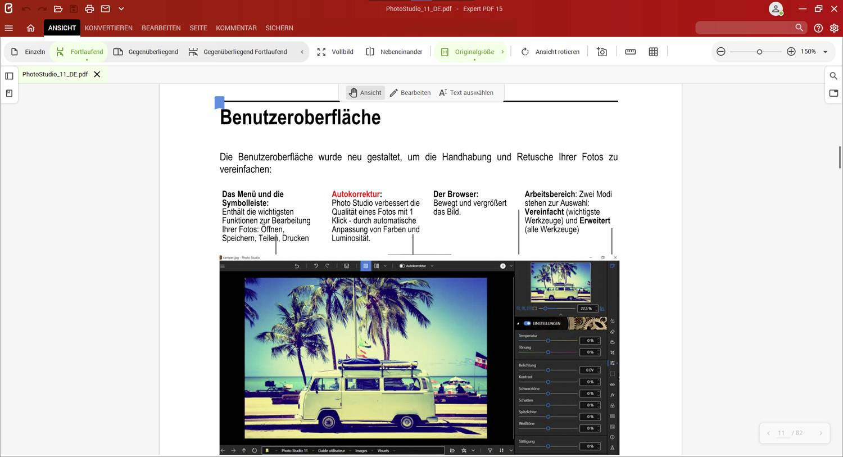Print the current PDF document
The image size is (843, 457).
pos(89,8)
